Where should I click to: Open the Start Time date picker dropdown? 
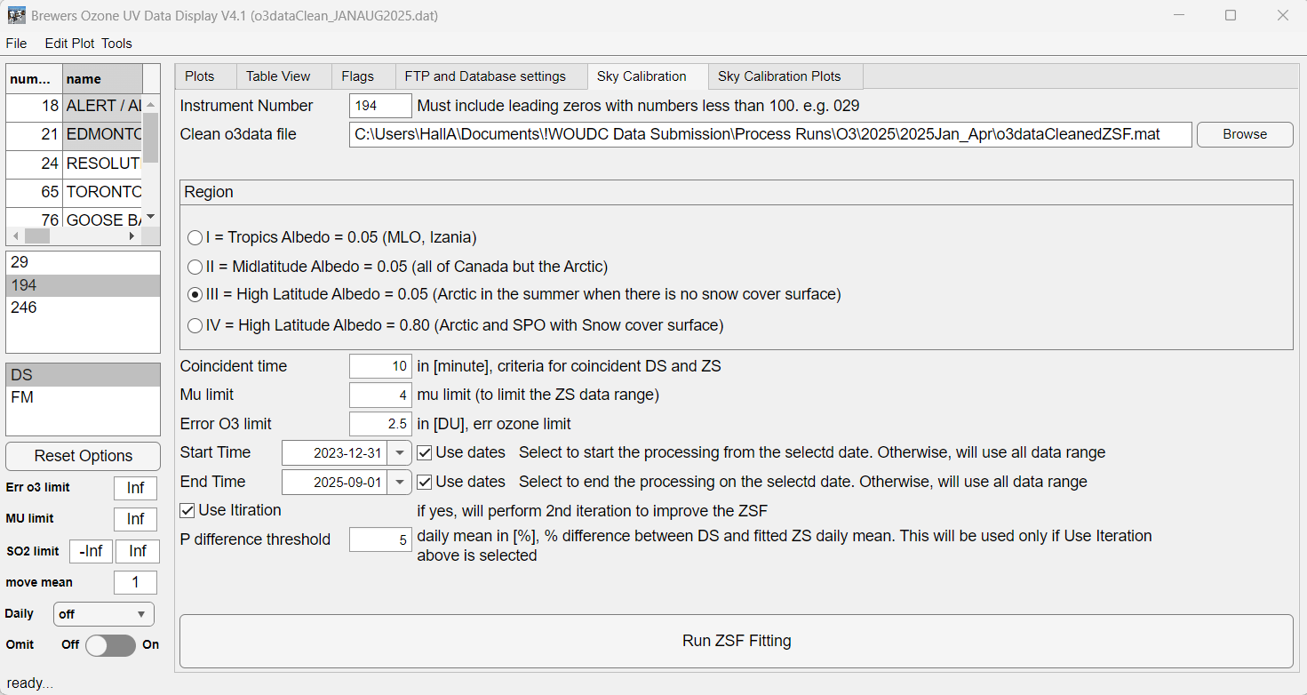[400, 452]
